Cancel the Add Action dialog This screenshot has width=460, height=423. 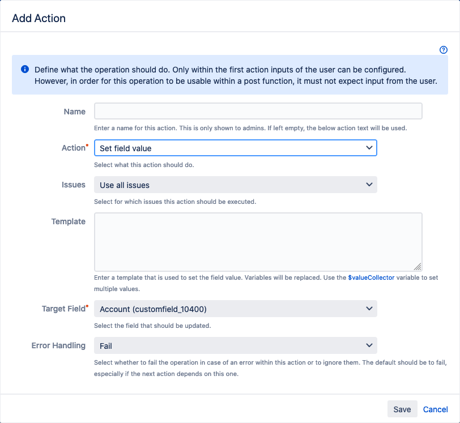[x=435, y=409]
